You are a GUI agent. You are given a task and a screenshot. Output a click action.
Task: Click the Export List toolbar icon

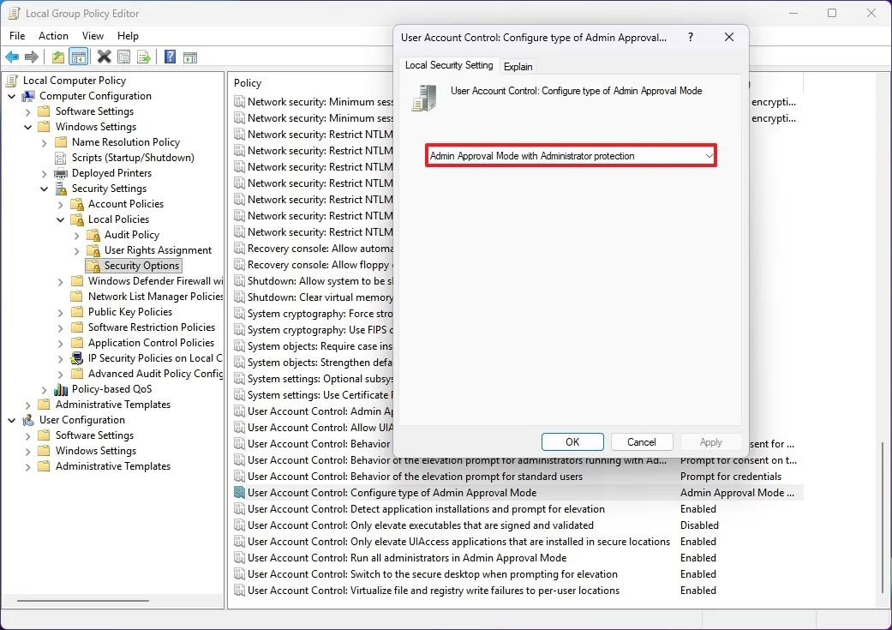(x=144, y=57)
